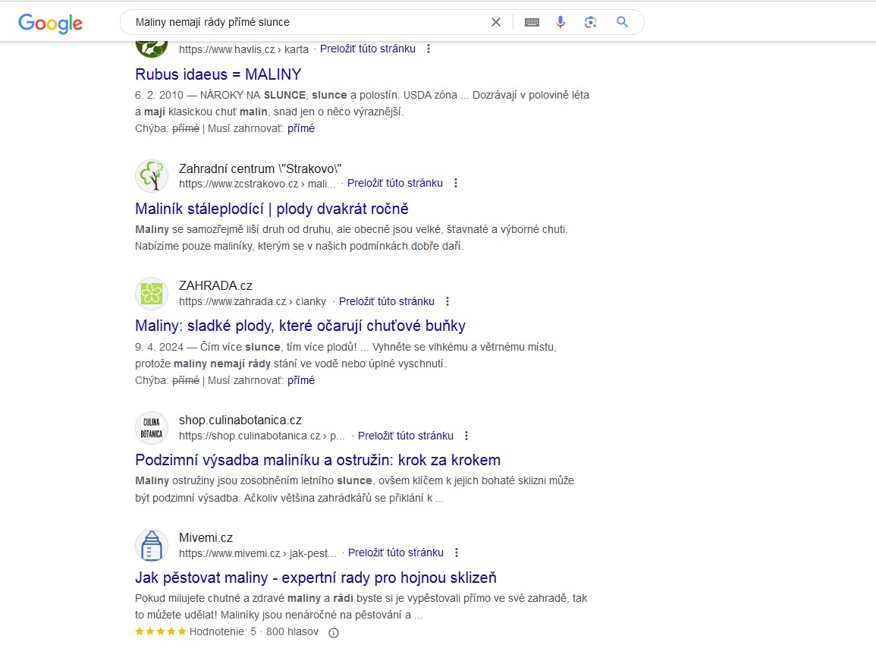Click the Google logo

pyautogui.click(x=50, y=23)
